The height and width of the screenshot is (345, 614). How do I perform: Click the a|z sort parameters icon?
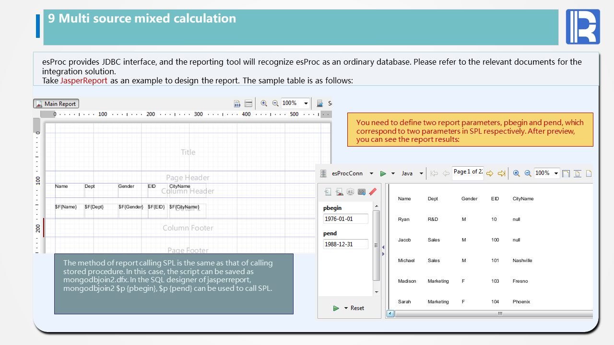tap(350, 192)
